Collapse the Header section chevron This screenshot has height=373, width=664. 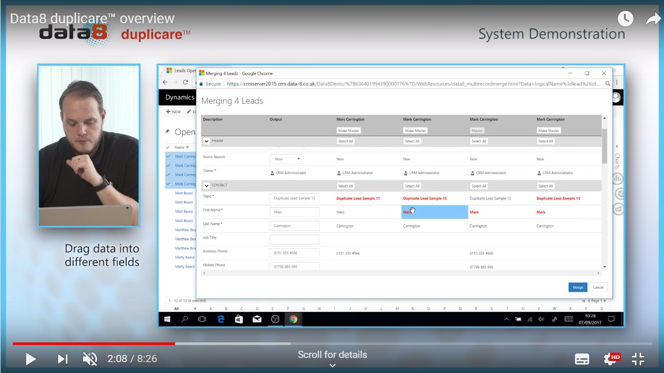click(x=206, y=141)
